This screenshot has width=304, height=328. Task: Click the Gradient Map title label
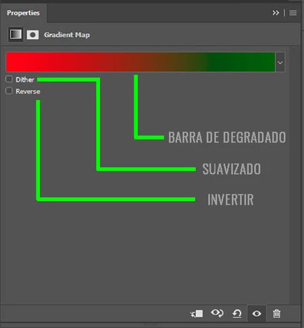click(67, 35)
